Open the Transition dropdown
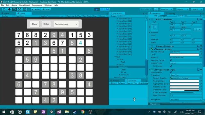 point(186,75)
